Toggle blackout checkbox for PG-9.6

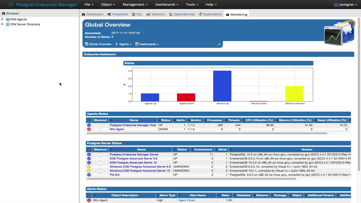point(100,175)
